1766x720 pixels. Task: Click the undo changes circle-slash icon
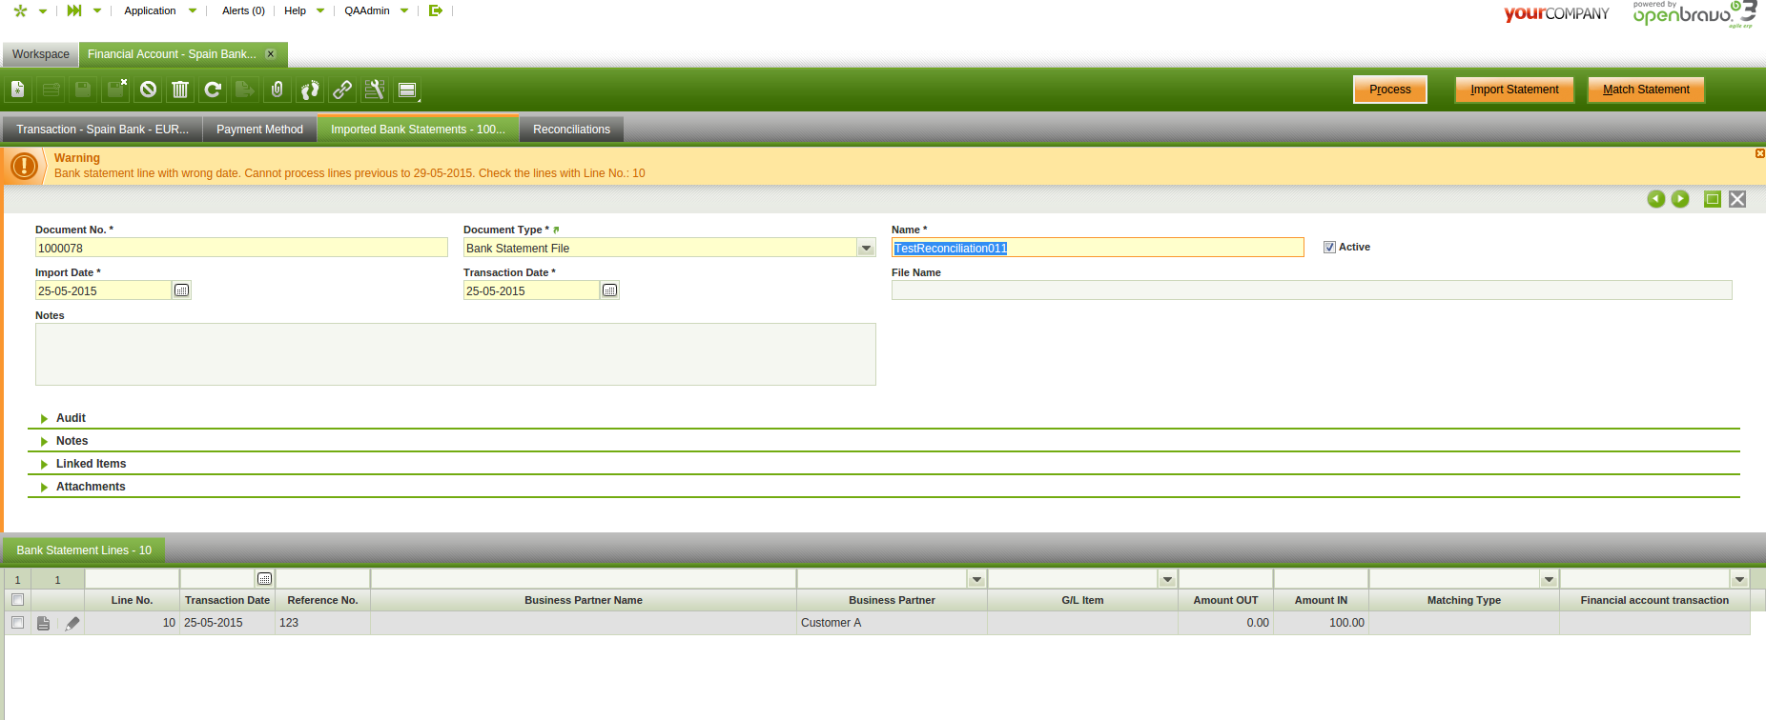pyautogui.click(x=148, y=90)
